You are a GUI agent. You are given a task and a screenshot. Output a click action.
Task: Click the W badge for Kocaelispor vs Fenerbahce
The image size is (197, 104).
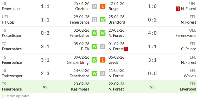coord(94,33)
